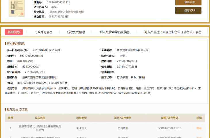
Task: Click the 股东名称 column header
Action: 40,118
